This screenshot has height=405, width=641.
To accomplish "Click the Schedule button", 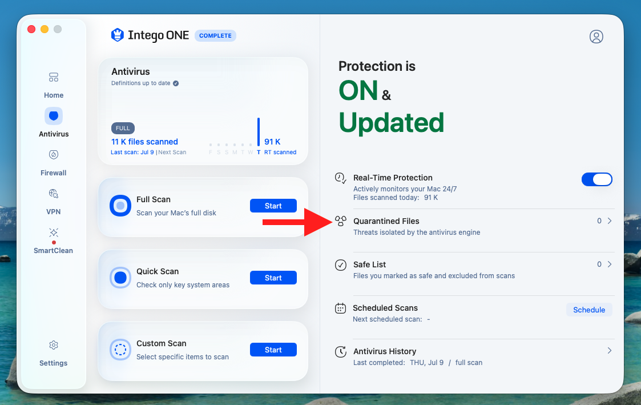I will click(x=588, y=310).
